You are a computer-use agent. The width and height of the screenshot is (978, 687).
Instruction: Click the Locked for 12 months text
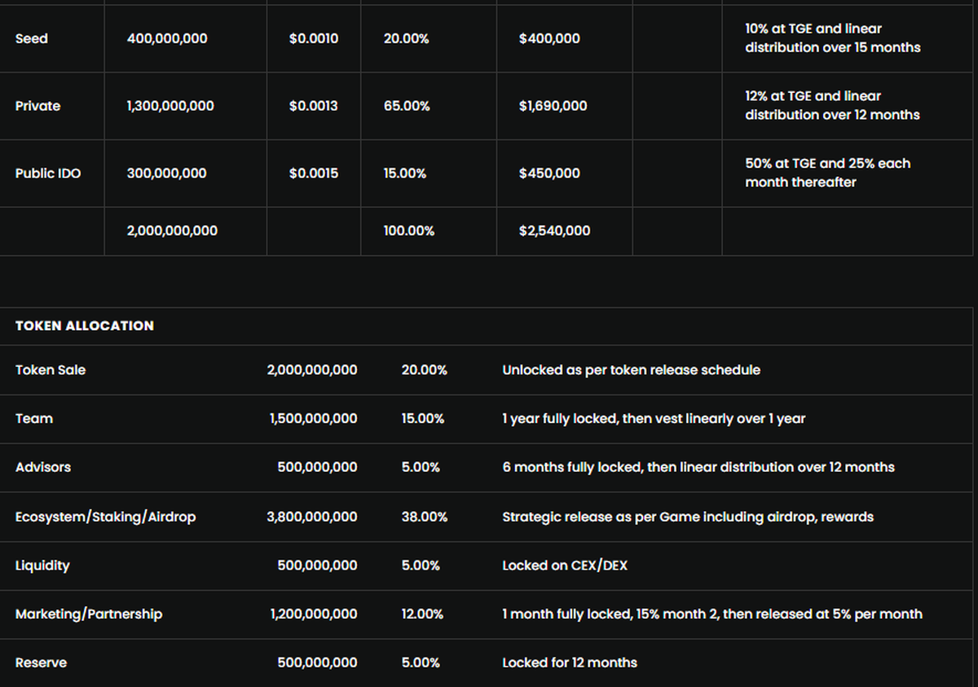(x=570, y=663)
